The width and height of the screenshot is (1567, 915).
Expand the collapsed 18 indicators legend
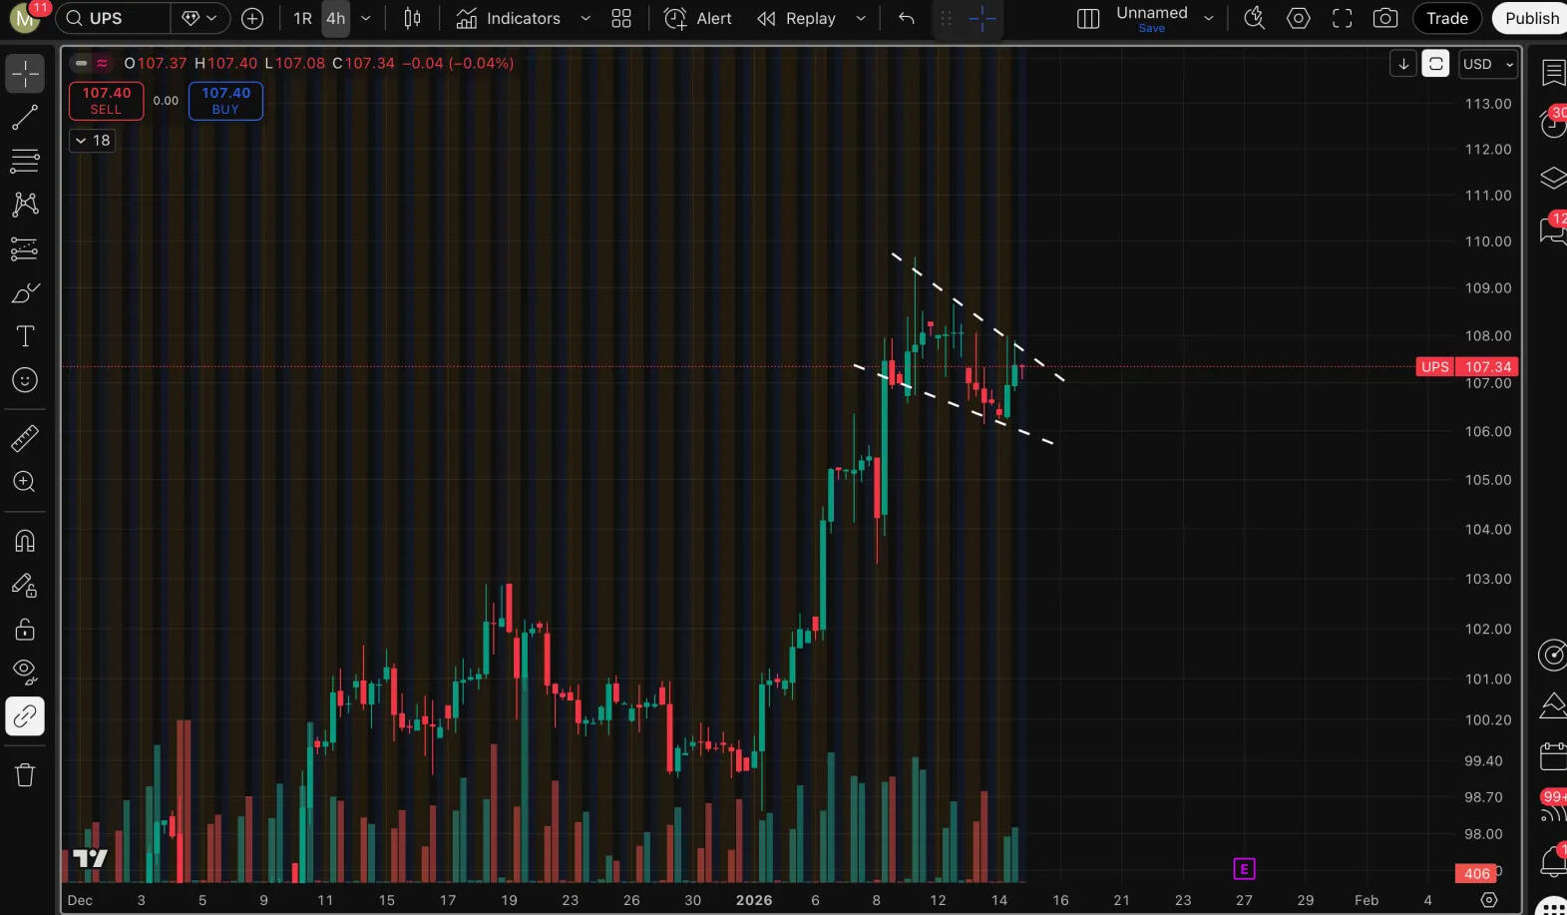tap(92, 141)
